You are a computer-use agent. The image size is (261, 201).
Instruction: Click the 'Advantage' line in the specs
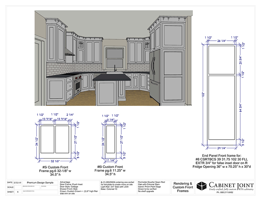(x=65, y=182)
